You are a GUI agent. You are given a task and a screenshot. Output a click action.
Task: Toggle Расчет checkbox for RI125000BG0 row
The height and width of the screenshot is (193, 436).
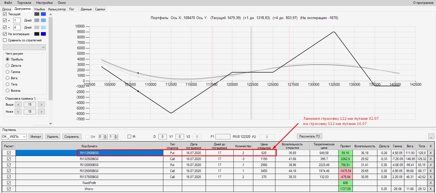coord(9,171)
